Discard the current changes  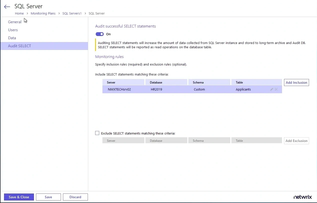tap(75, 197)
